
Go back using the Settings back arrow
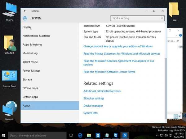(25, 11)
